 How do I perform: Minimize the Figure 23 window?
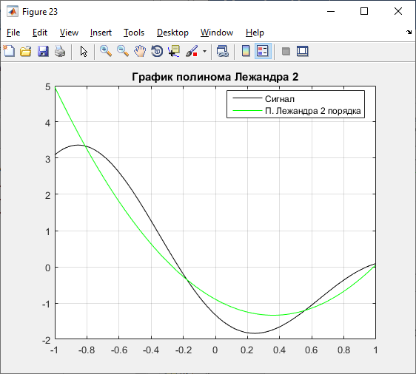331,11
